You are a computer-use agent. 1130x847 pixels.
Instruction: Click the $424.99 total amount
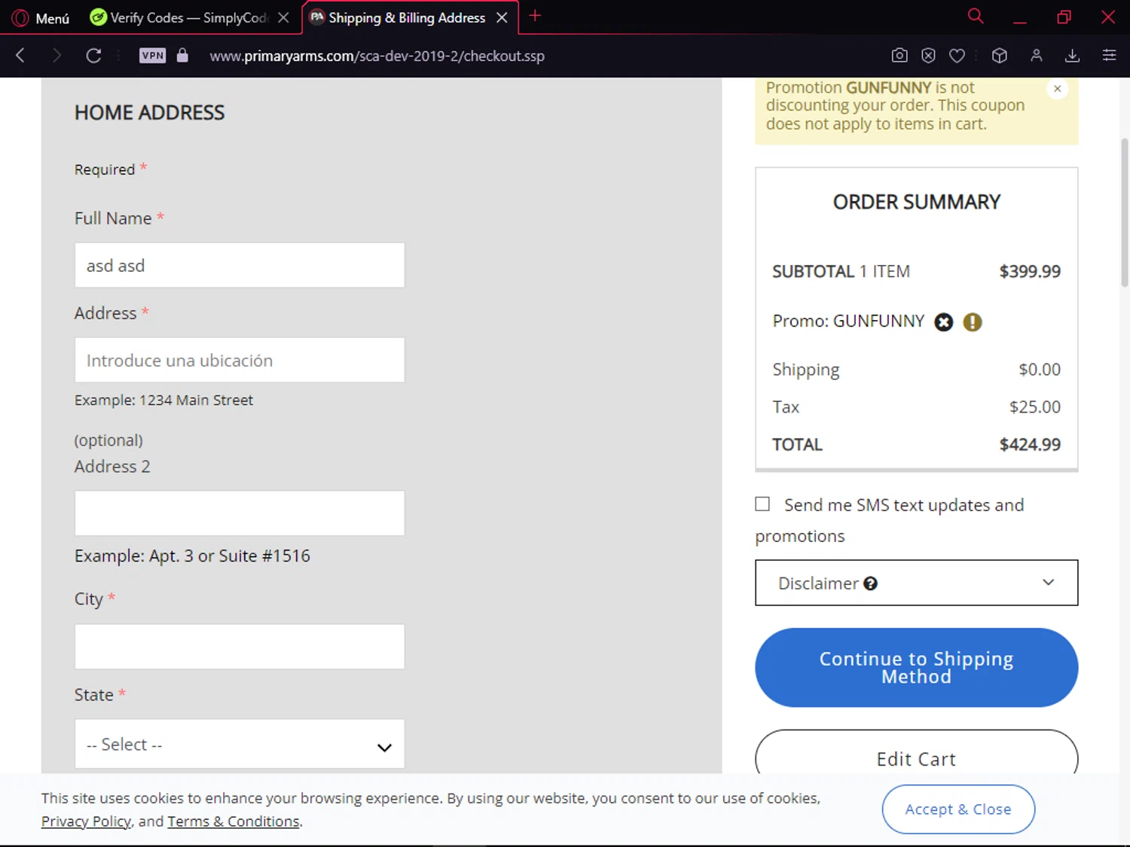coord(1030,444)
